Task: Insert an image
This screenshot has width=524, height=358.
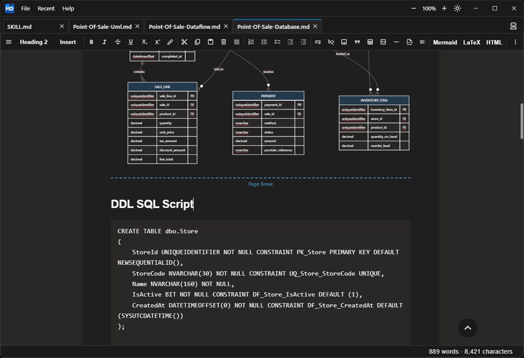Action: pos(344,42)
